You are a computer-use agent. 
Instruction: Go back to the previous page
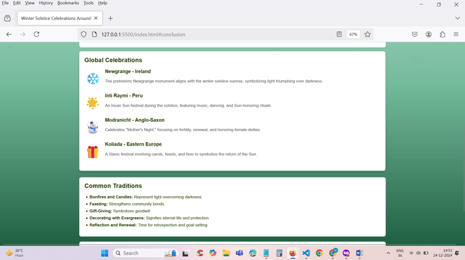click(x=9, y=34)
